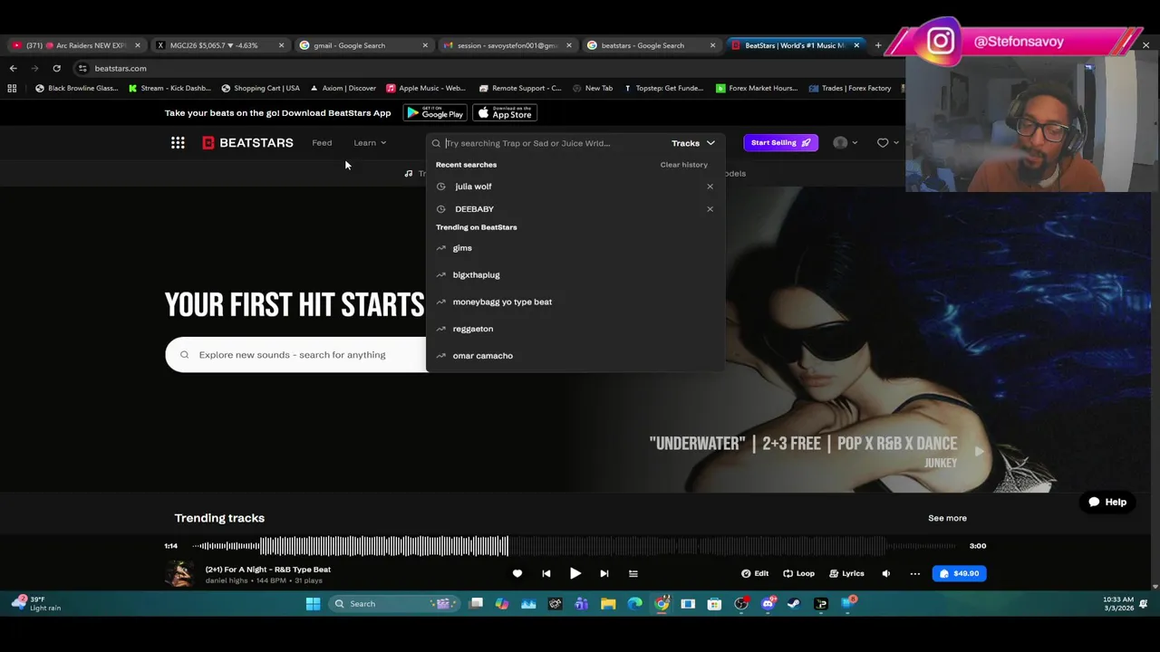Choose trending search gims

tap(462, 248)
